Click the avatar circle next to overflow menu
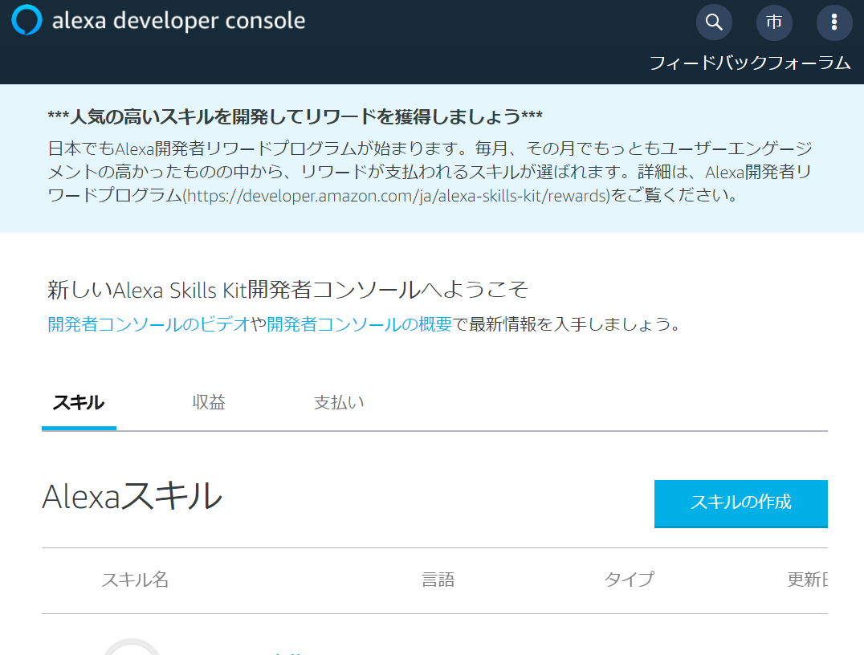The height and width of the screenshot is (655, 864). (774, 22)
